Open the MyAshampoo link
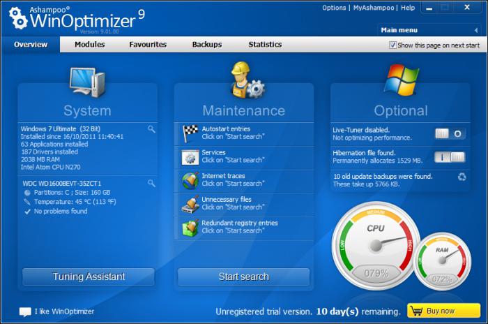 [374, 8]
